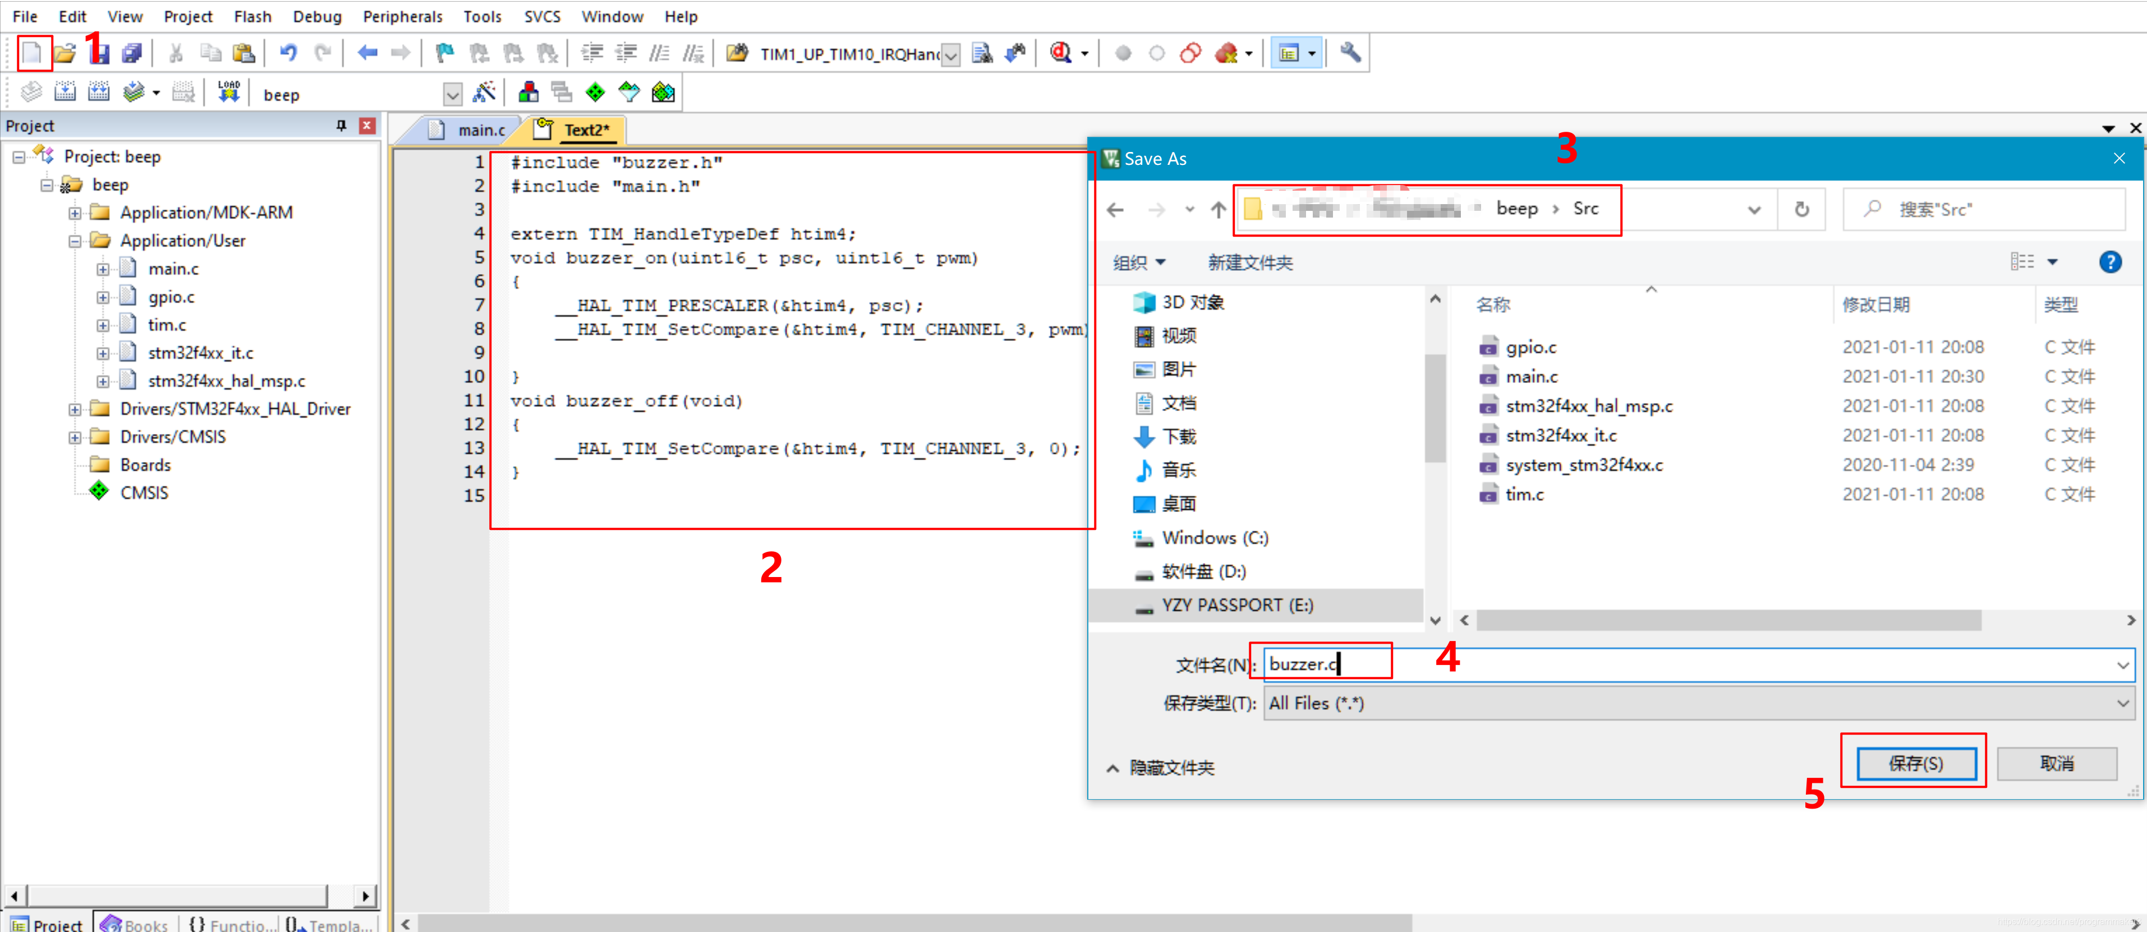
Task: Click the New file toolbar icon
Action: (31, 53)
